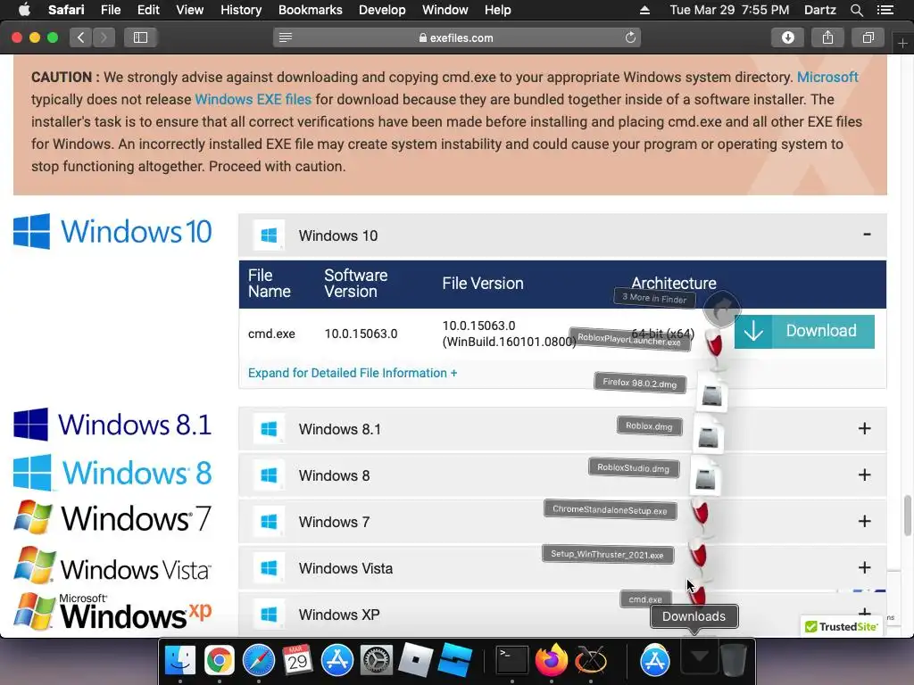Open the Help menu

pos(498,10)
